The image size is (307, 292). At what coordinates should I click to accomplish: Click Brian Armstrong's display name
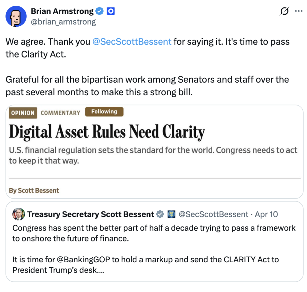click(61, 11)
